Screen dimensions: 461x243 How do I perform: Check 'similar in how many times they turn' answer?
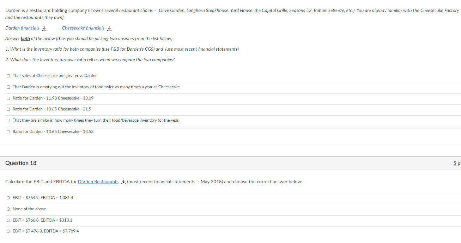tap(8, 120)
